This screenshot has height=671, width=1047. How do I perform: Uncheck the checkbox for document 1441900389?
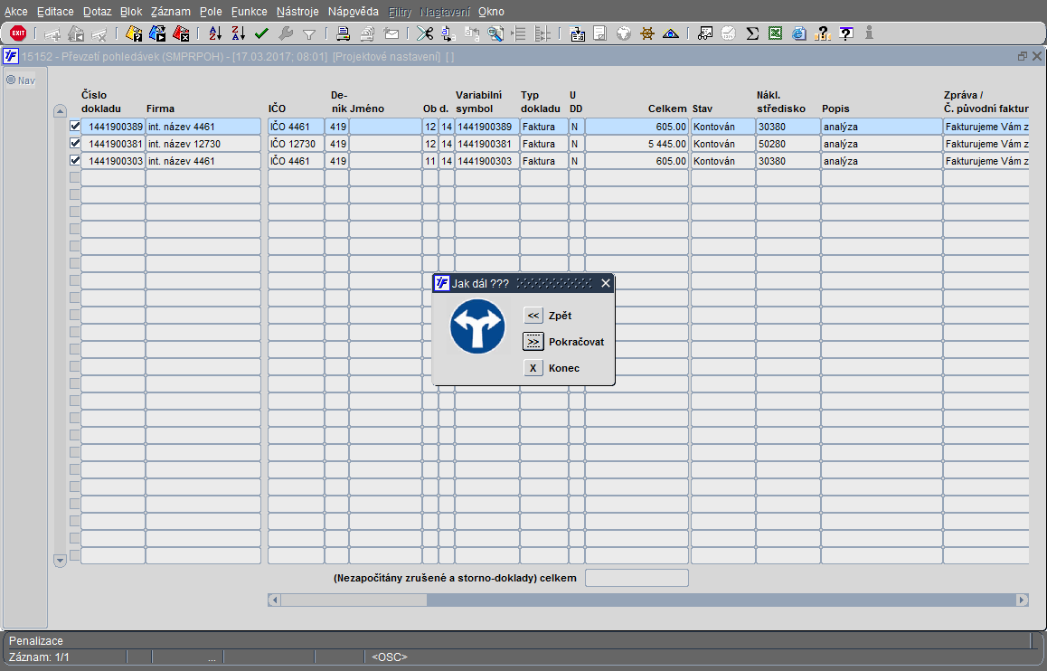[75, 126]
